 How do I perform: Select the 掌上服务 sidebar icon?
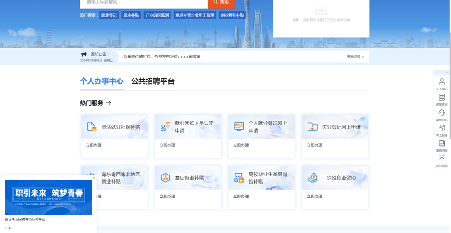pyautogui.click(x=442, y=128)
